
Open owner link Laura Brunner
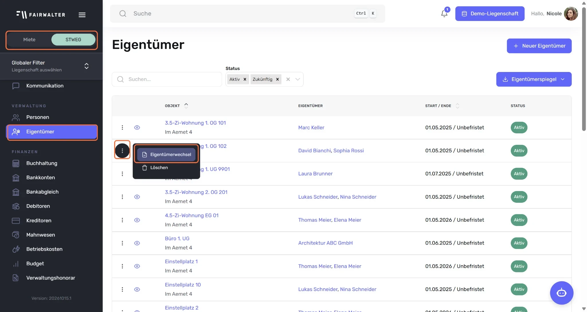tap(315, 174)
